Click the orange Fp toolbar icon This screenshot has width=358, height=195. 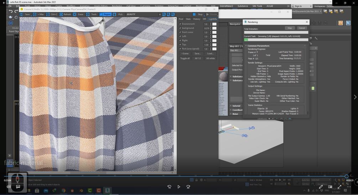tap(341, 23)
